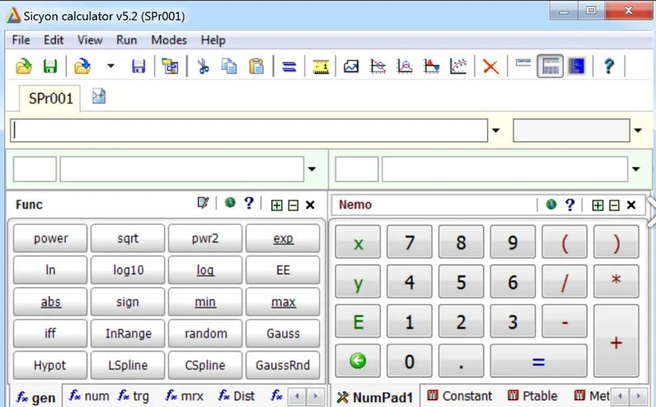Click the bell curve plot icon

click(405, 66)
